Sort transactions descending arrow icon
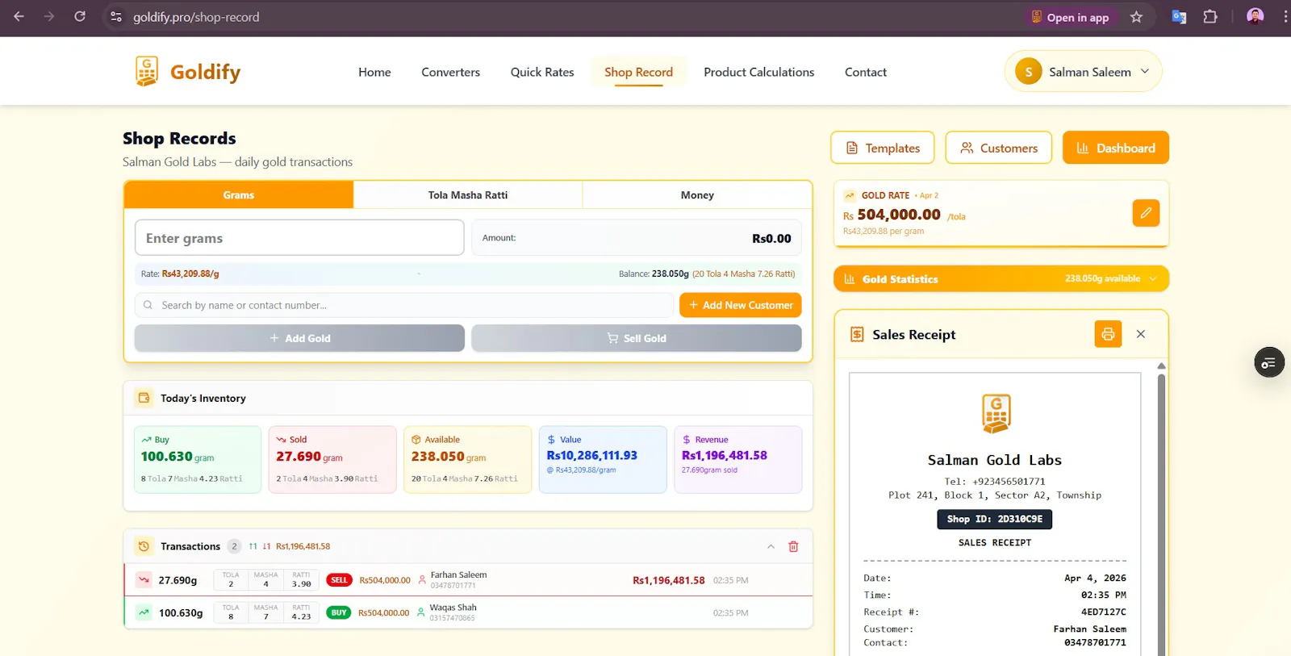Viewport: 1291px width, 656px height. click(266, 546)
